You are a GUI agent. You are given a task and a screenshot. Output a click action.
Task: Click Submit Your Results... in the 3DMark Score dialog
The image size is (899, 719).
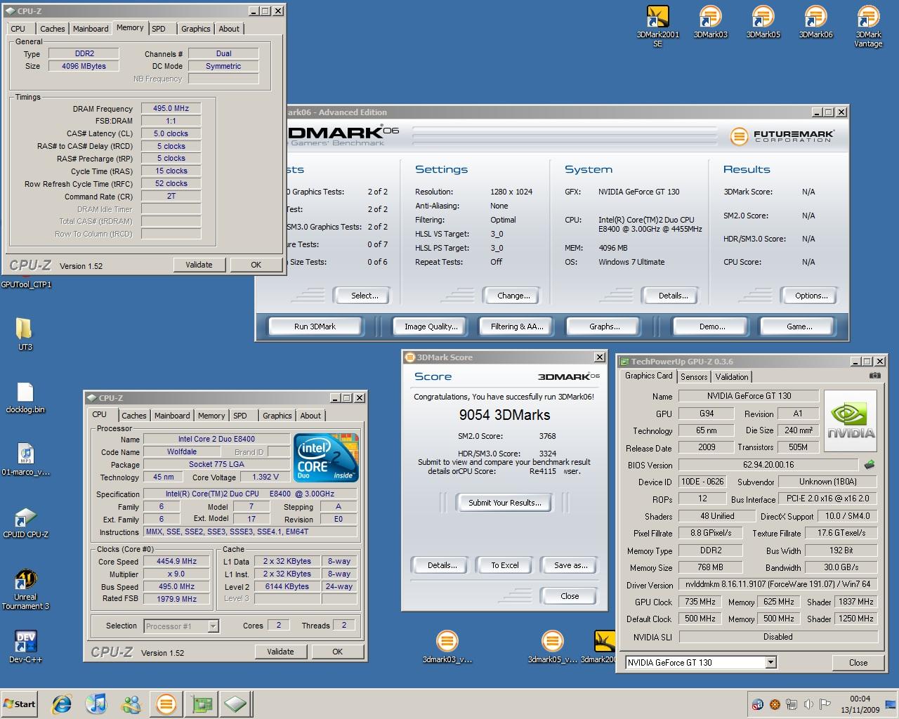coord(505,503)
